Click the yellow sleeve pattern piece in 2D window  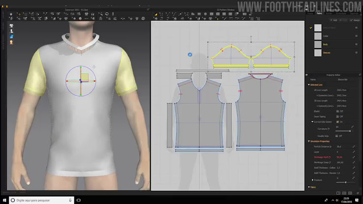click(251, 57)
